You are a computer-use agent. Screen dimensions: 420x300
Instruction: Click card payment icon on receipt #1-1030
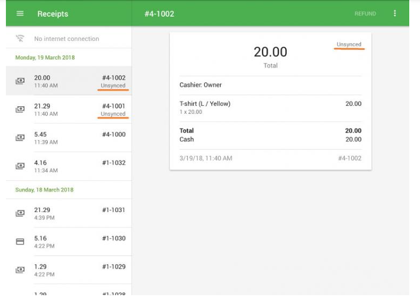tap(20, 242)
